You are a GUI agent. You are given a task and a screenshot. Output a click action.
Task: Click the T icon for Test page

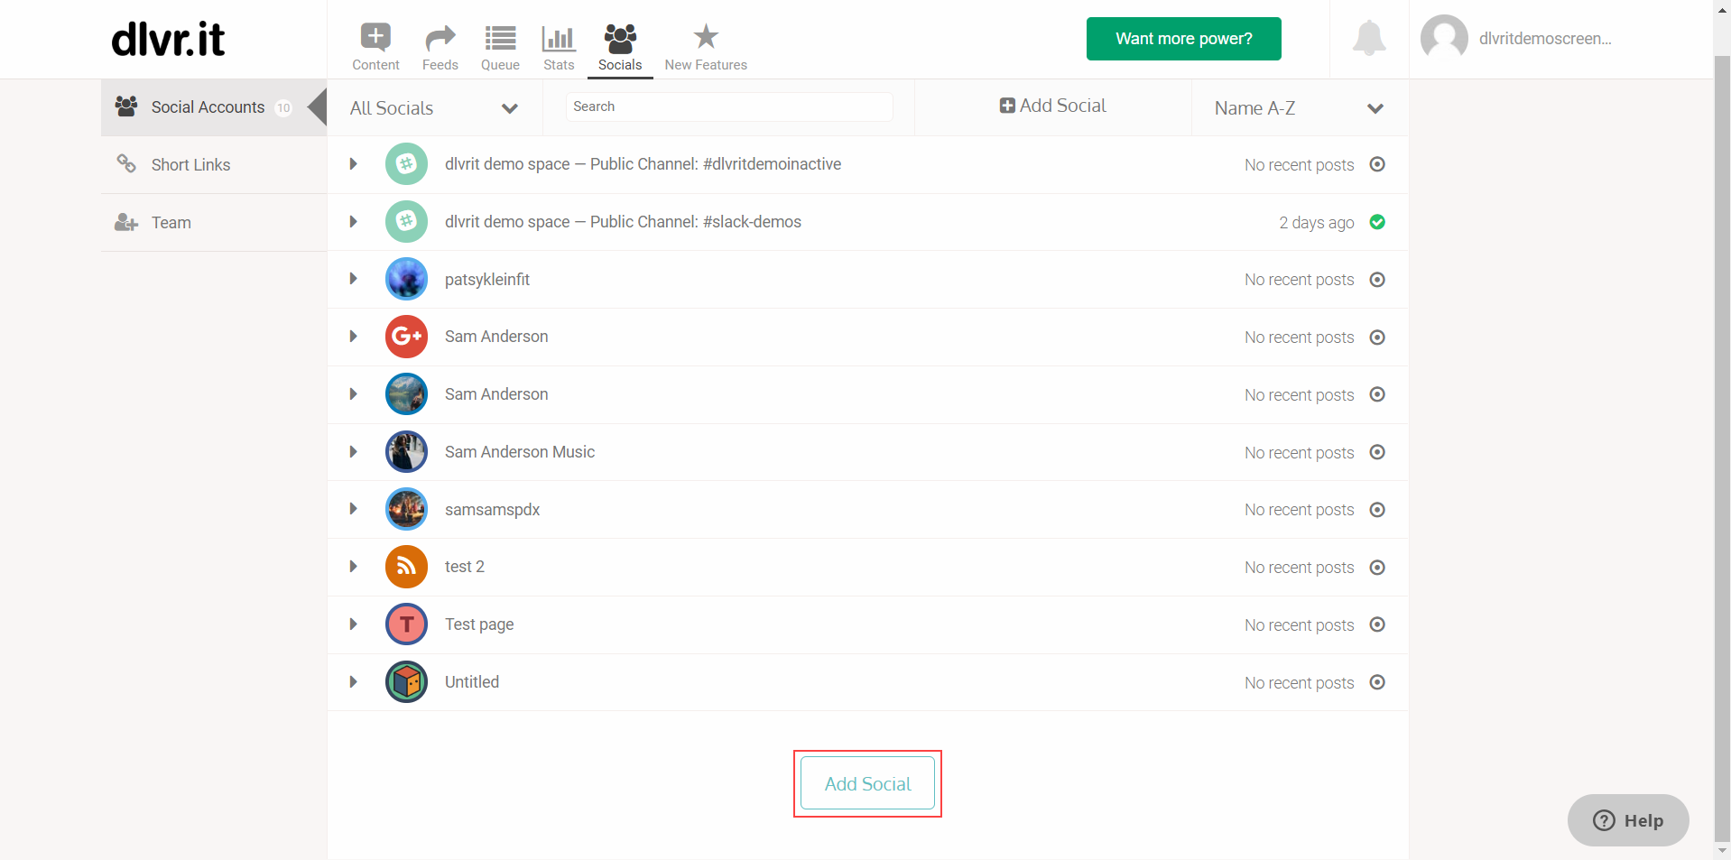click(x=406, y=624)
